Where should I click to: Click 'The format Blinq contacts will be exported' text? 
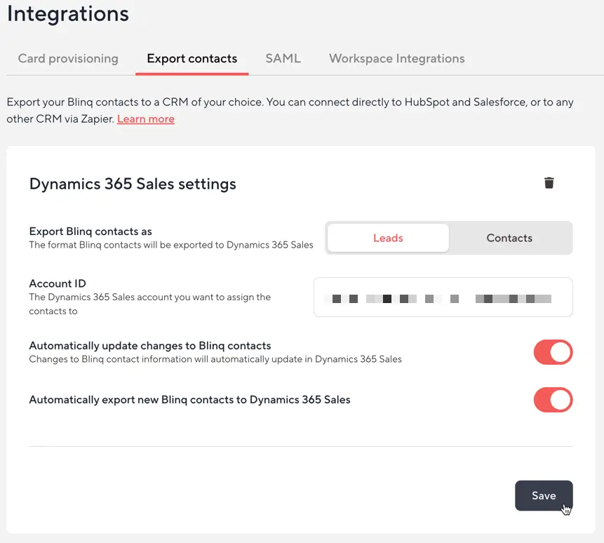pos(171,245)
